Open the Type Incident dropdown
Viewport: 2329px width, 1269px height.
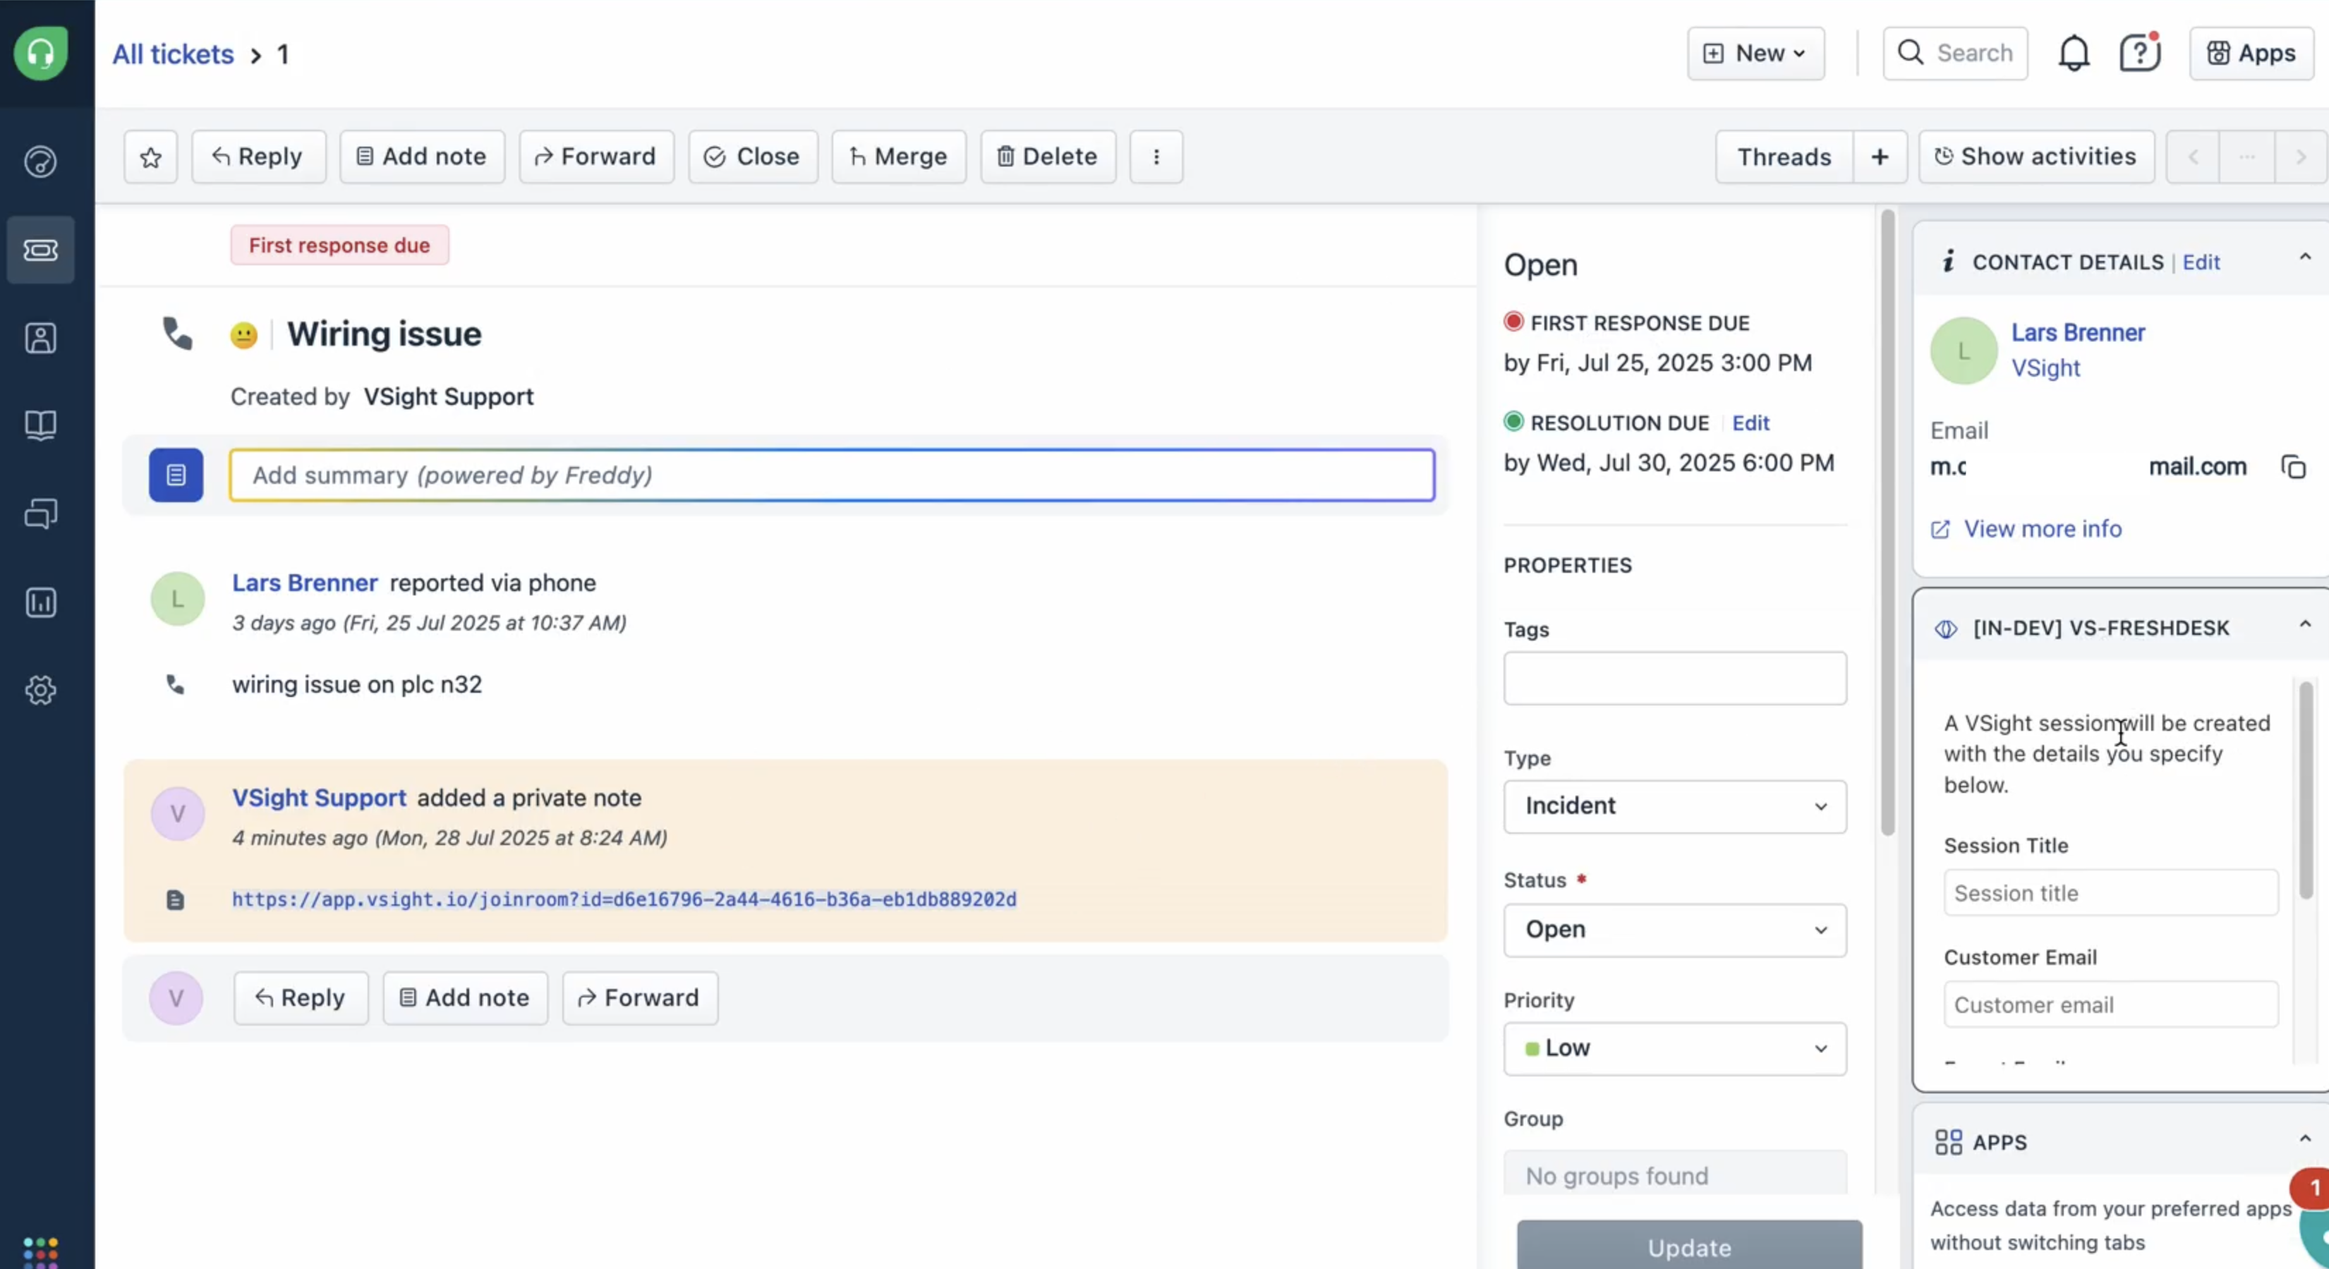point(1674,806)
